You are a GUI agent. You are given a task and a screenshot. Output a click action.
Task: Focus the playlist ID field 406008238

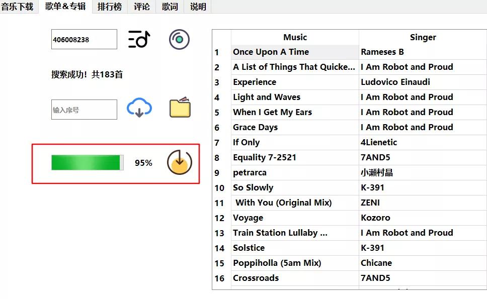tap(84, 39)
